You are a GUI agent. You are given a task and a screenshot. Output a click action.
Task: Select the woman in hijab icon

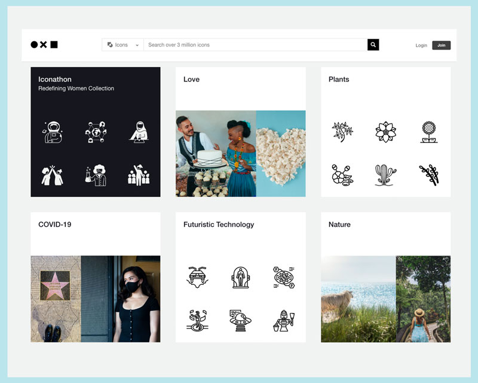click(139, 132)
